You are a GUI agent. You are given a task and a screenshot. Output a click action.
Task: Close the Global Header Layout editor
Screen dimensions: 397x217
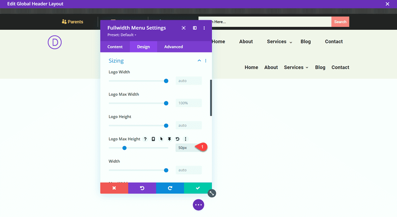[387, 4]
